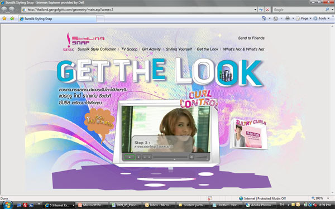Play the video with the play button

tap(130, 157)
